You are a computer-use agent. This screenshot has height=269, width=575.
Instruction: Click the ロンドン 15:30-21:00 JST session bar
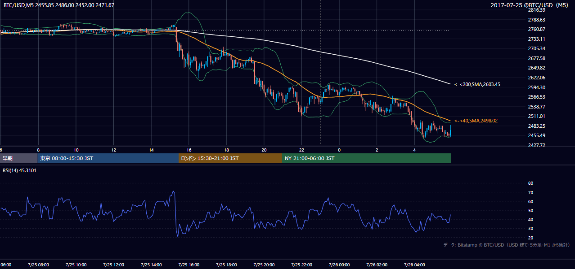230,158
